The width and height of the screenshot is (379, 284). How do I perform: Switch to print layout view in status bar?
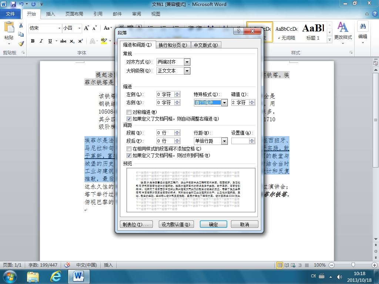[280, 265]
